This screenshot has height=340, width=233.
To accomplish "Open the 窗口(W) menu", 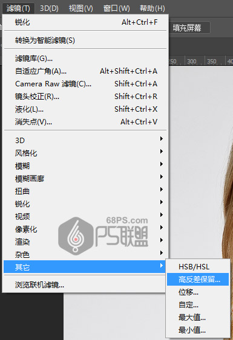I will (116, 8).
